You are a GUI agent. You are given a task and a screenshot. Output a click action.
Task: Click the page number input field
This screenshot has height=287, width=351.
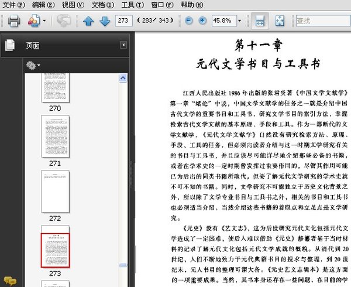(x=123, y=21)
